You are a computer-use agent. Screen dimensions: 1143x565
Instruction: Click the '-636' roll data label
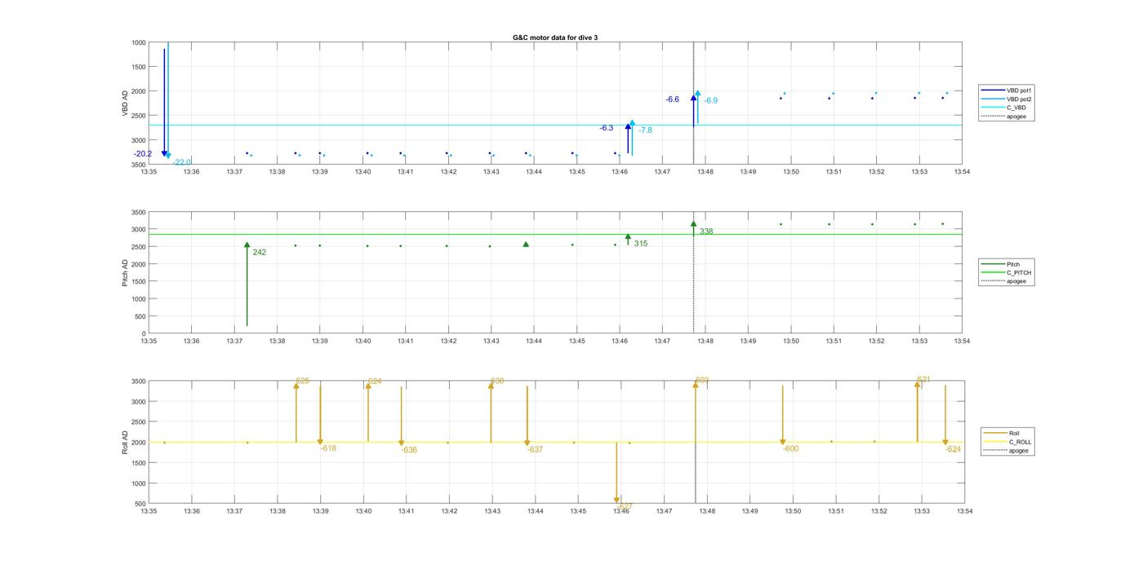(409, 450)
